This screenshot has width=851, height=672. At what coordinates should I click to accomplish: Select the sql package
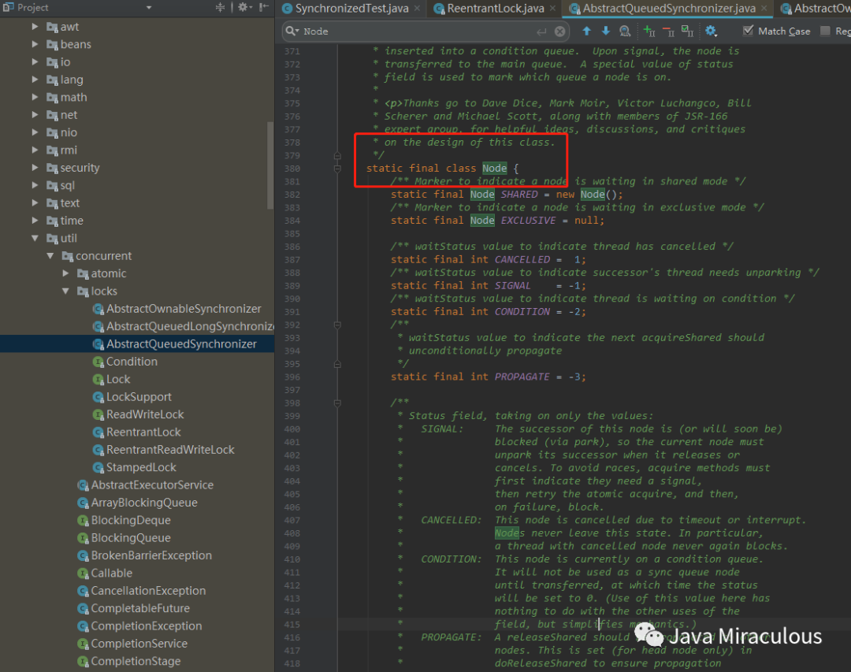(67, 185)
